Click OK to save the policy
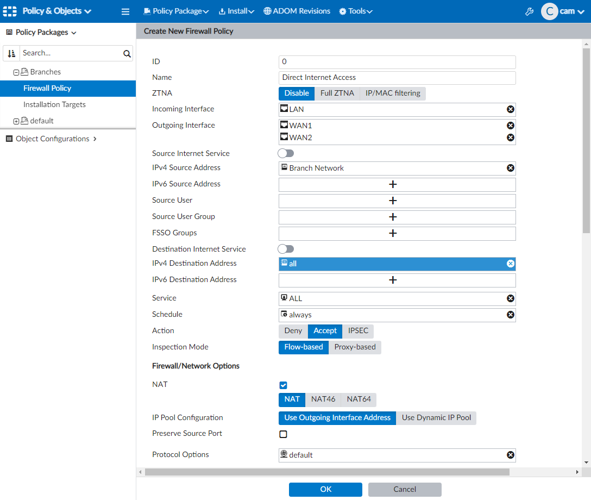The image size is (591, 500). (x=325, y=489)
